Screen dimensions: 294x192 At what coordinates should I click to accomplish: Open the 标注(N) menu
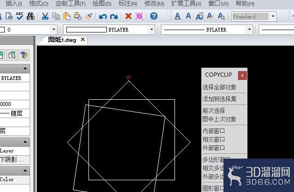[127, 4]
